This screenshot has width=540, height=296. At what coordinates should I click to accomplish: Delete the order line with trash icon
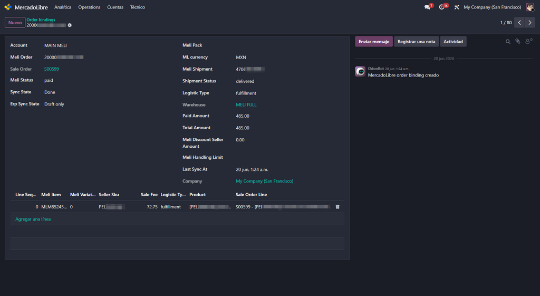(337, 207)
